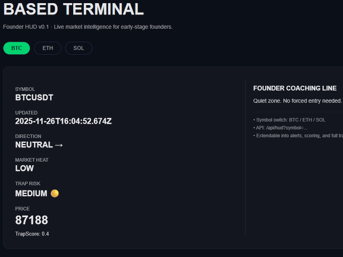This screenshot has width=343, height=257.
Task: Click the Quiet zone coaching message
Action: coord(298,101)
